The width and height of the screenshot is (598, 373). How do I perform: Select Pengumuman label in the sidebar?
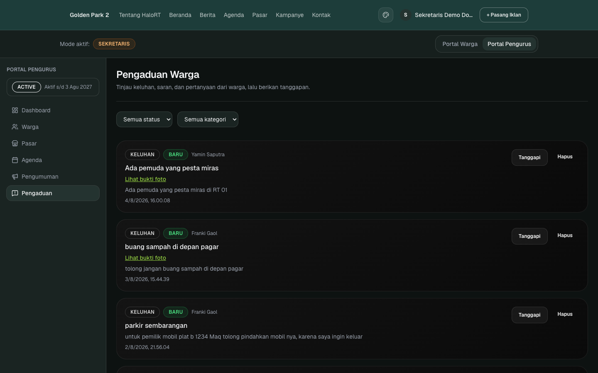click(40, 177)
